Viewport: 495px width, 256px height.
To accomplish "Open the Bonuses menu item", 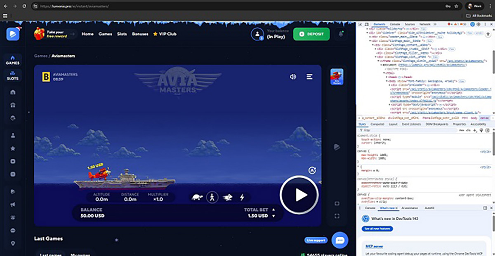I will pyautogui.click(x=140, y=34).
